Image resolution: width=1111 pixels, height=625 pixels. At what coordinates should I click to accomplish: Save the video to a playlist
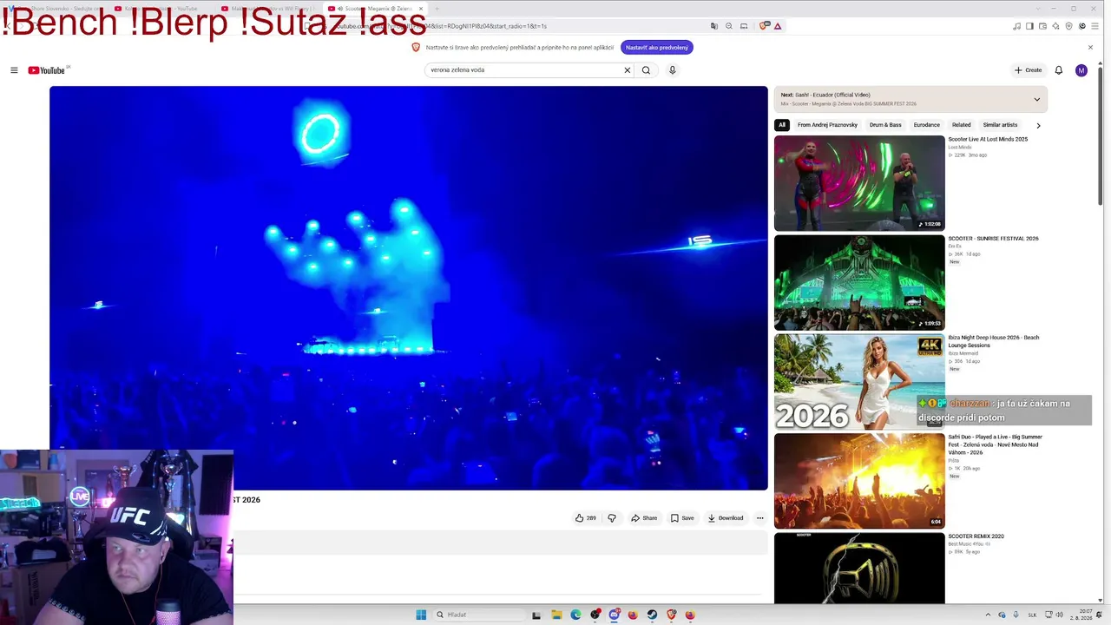click(x=682, y=518)
